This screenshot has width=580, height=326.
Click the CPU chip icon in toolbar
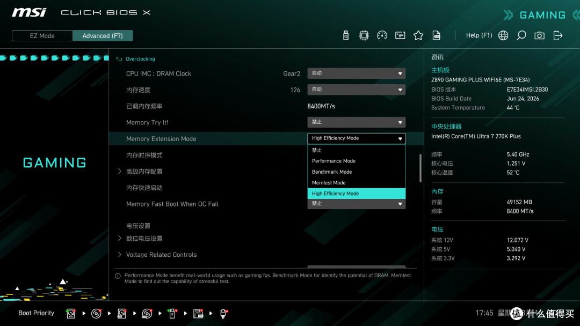[x=364, y=35]
